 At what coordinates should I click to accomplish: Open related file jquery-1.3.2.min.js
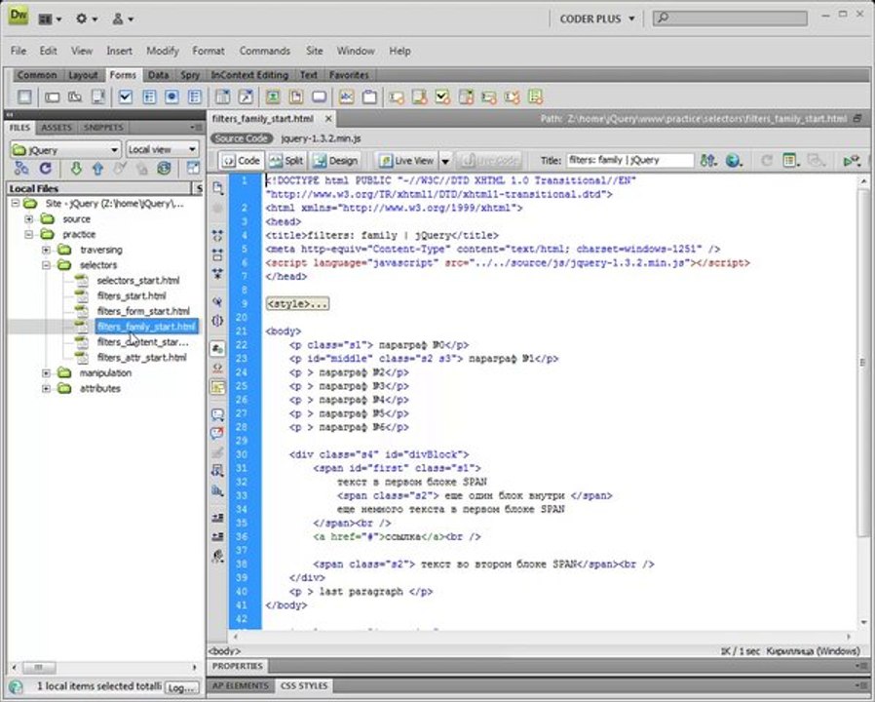pos(321,138)
